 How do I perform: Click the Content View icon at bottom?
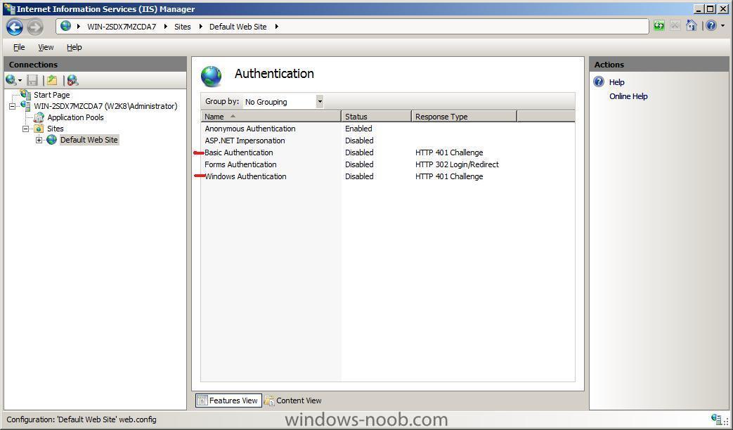point(268,400)
